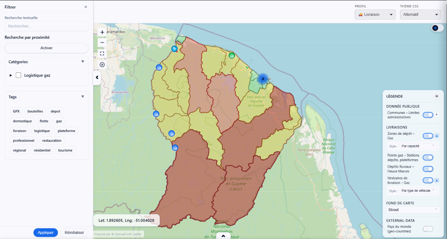This screenshot has width=447, height=239.
Task: Collapse the filter side panel arrow
Action: [x=97, y=77]
